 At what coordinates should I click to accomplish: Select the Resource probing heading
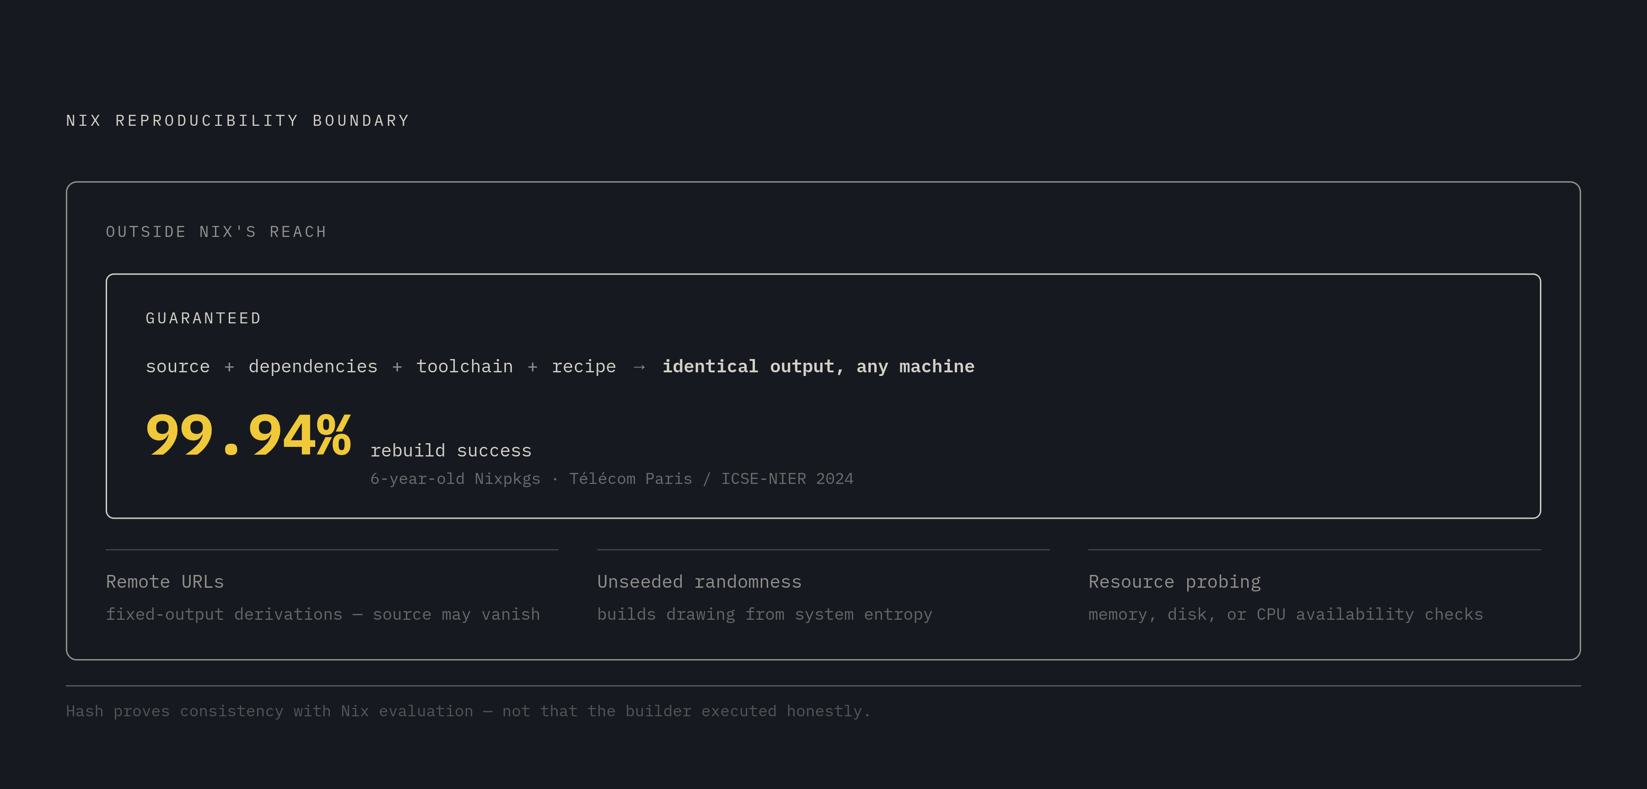1174,582
